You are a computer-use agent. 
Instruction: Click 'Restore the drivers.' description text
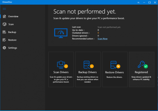(x=114, y=77)
